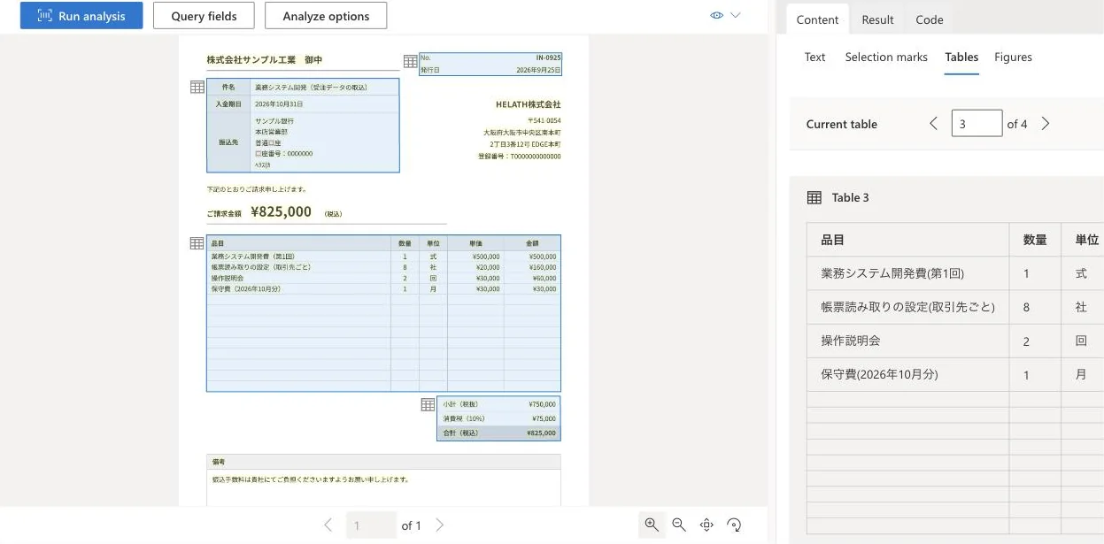Viewport: 1104px width, 544px height.
Task: Go to previous page chevron
Action: 328,525
